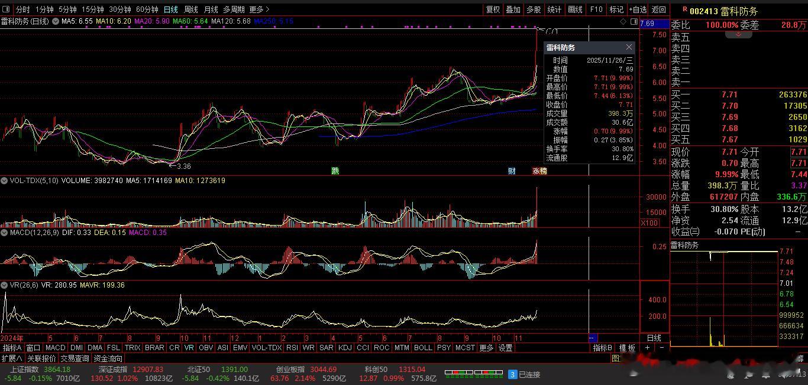Select the MCST indicator
Viewport: 808px width, 385px height.
tap(465, 348)
